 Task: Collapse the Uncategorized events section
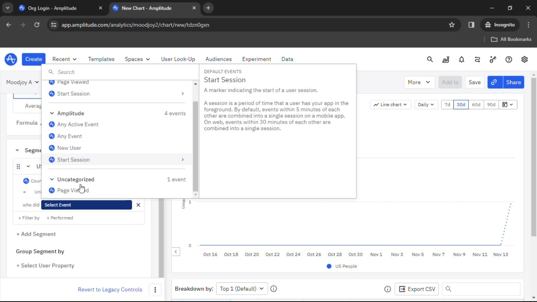click(52, 179)
